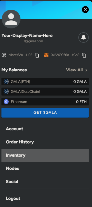Click the Ethereum coin icon

point(6,102)
